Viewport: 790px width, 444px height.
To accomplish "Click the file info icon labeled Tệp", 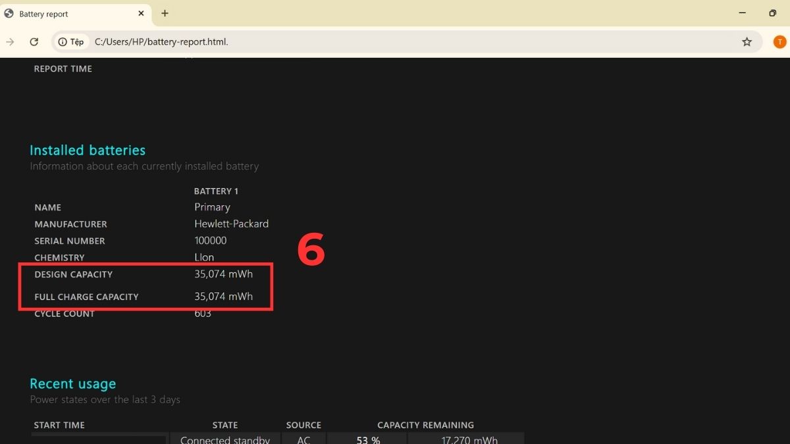I will coord(72,41).
